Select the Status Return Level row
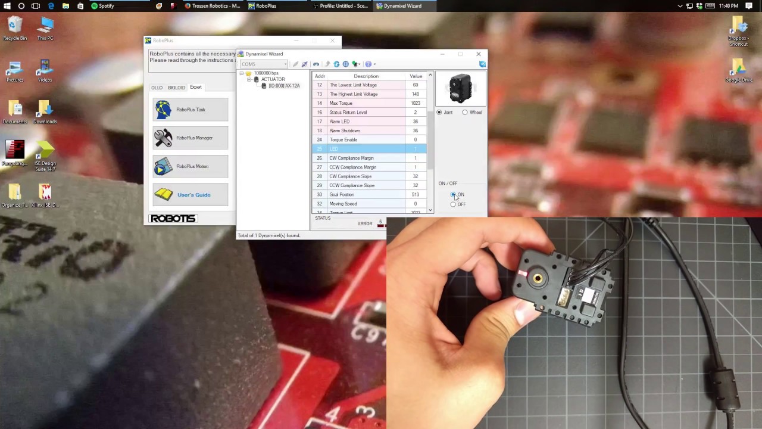This screenshot has height=429, width=762. coord(370,112)
